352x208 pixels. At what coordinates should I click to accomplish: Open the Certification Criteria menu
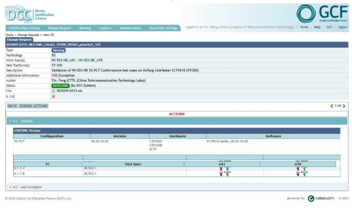click(24, 28)
